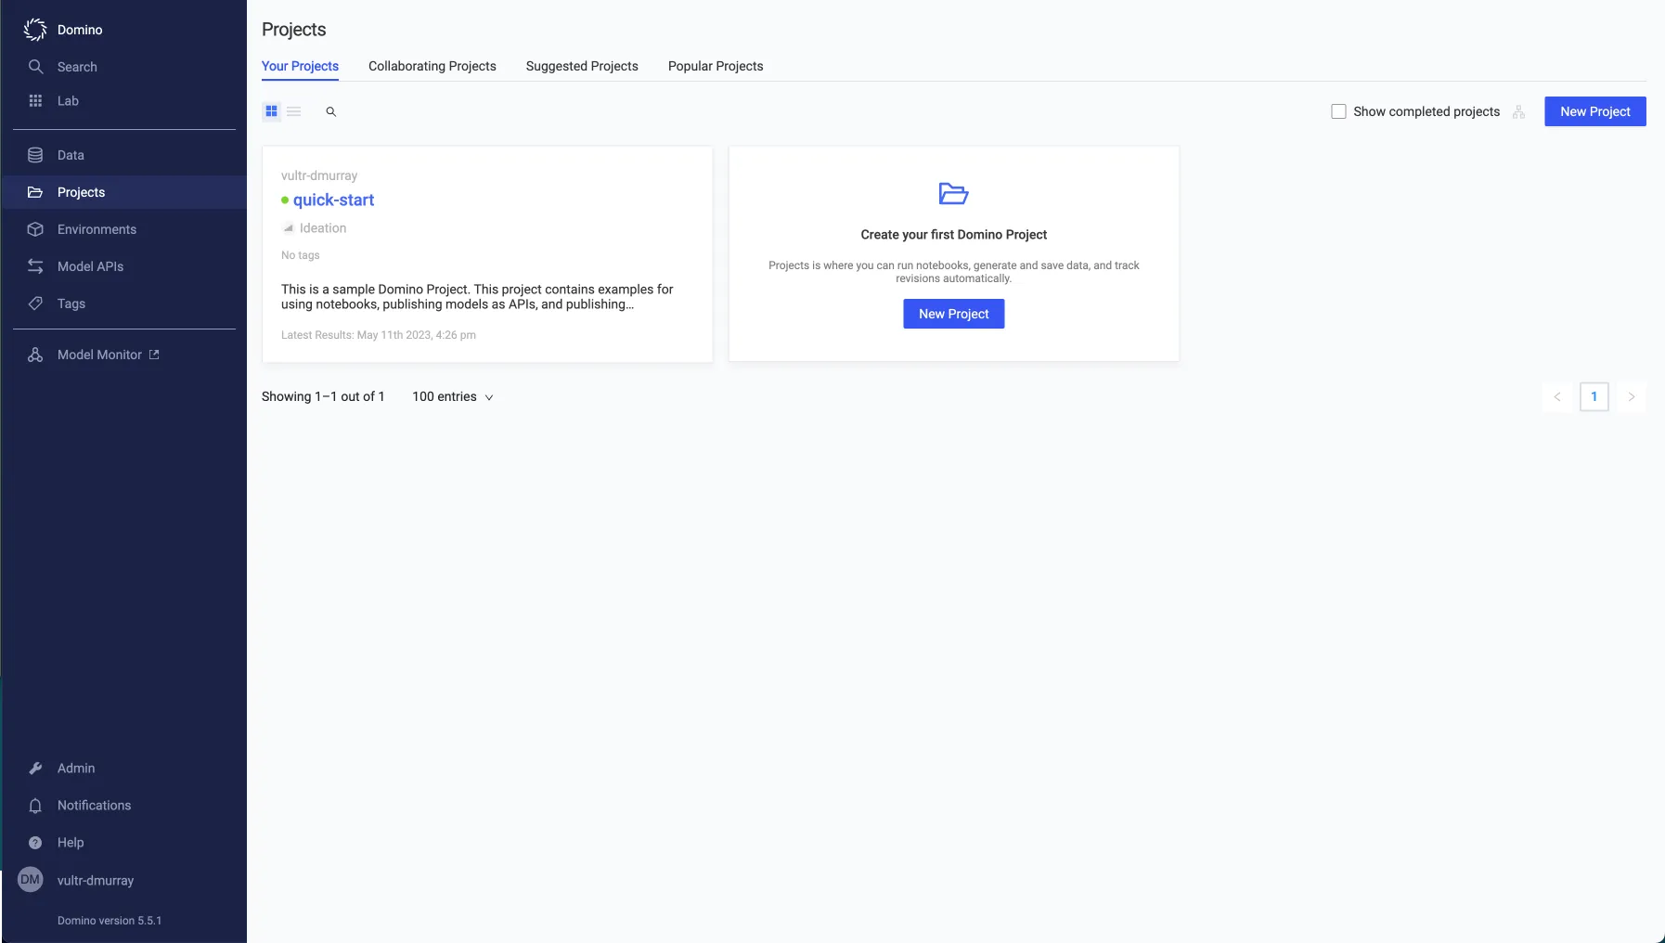Open Search via magnifier icon in sidebar

coord(35,67)
